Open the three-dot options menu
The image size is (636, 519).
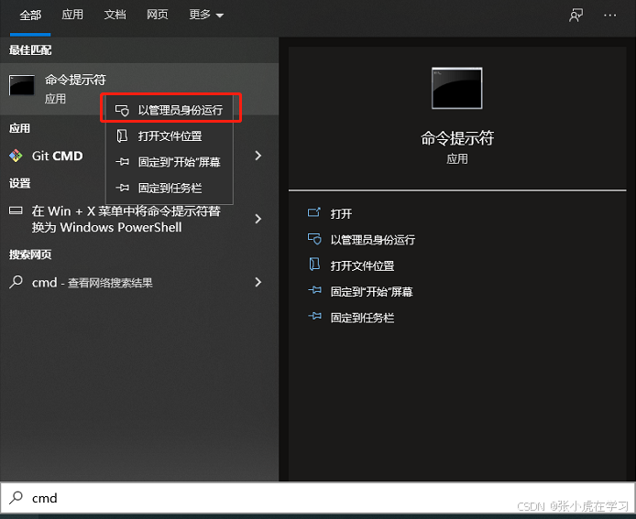610,16
